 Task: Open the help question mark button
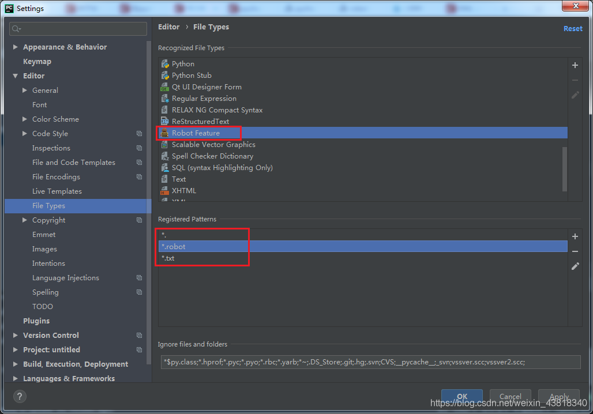20,396
